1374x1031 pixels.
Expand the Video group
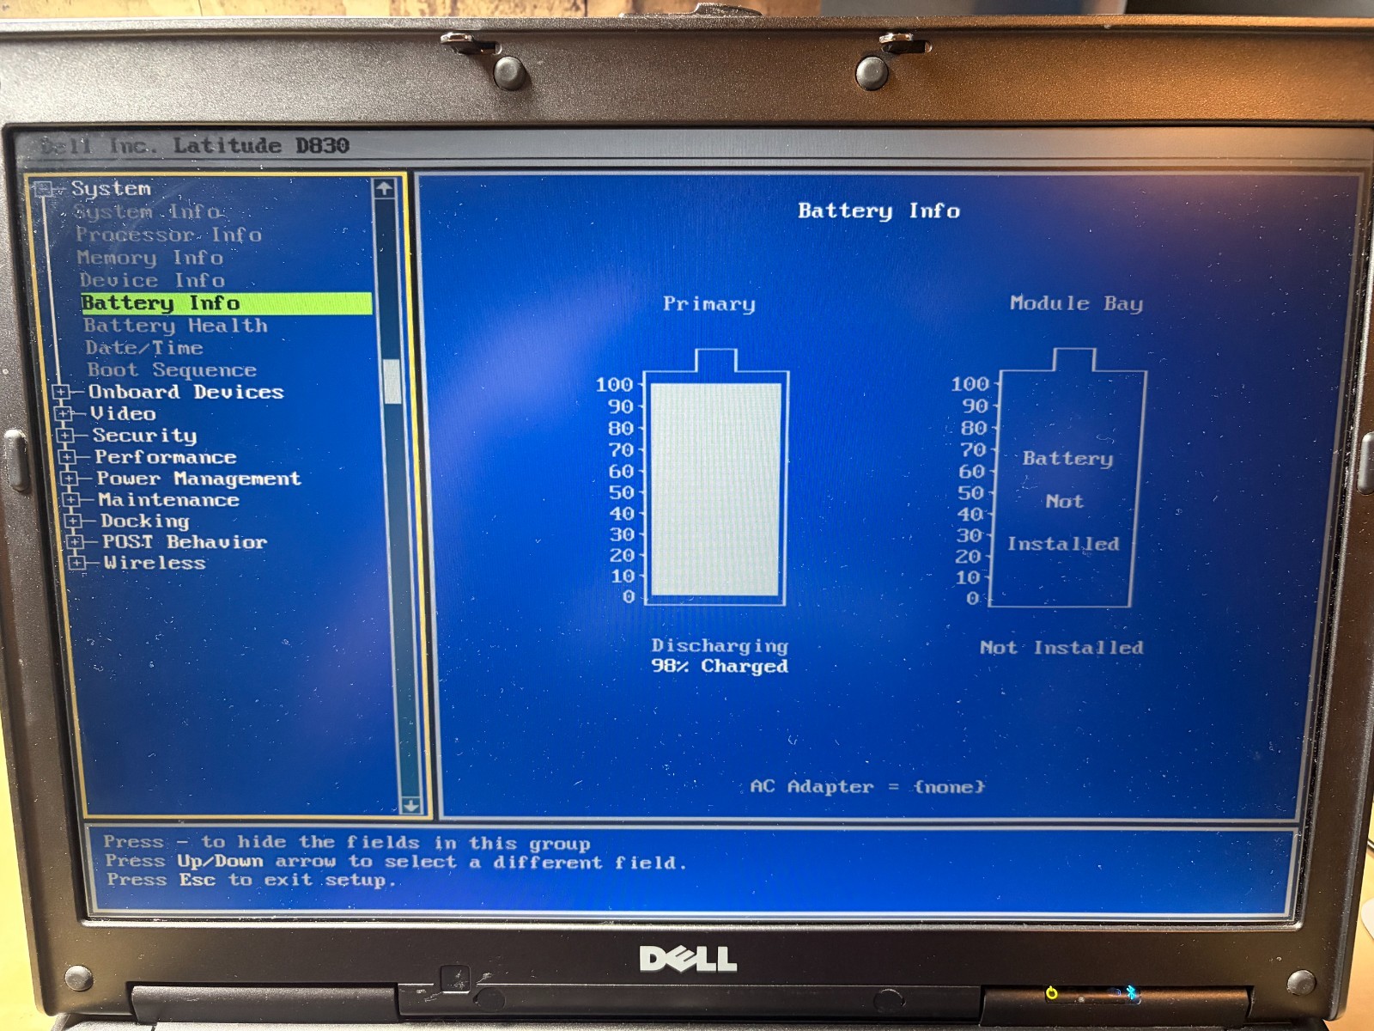(63, 414)
